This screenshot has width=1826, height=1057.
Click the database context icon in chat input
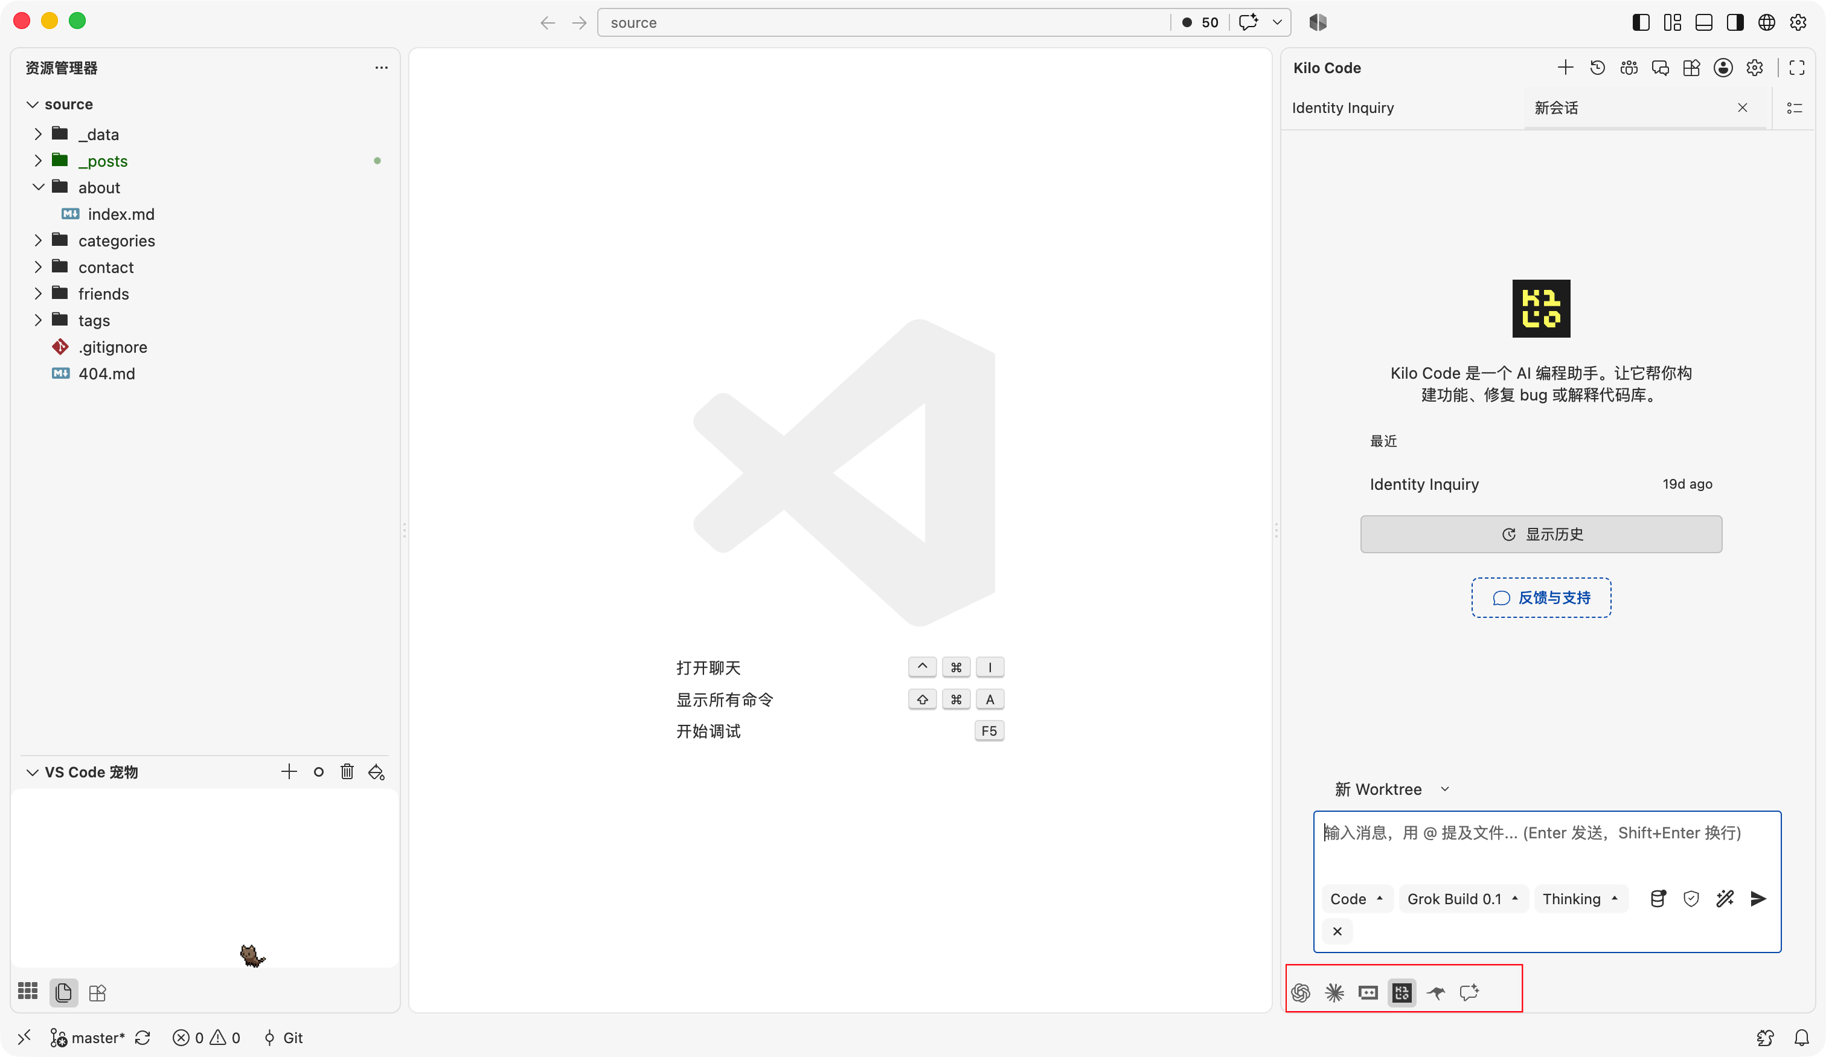(1658, 899)
